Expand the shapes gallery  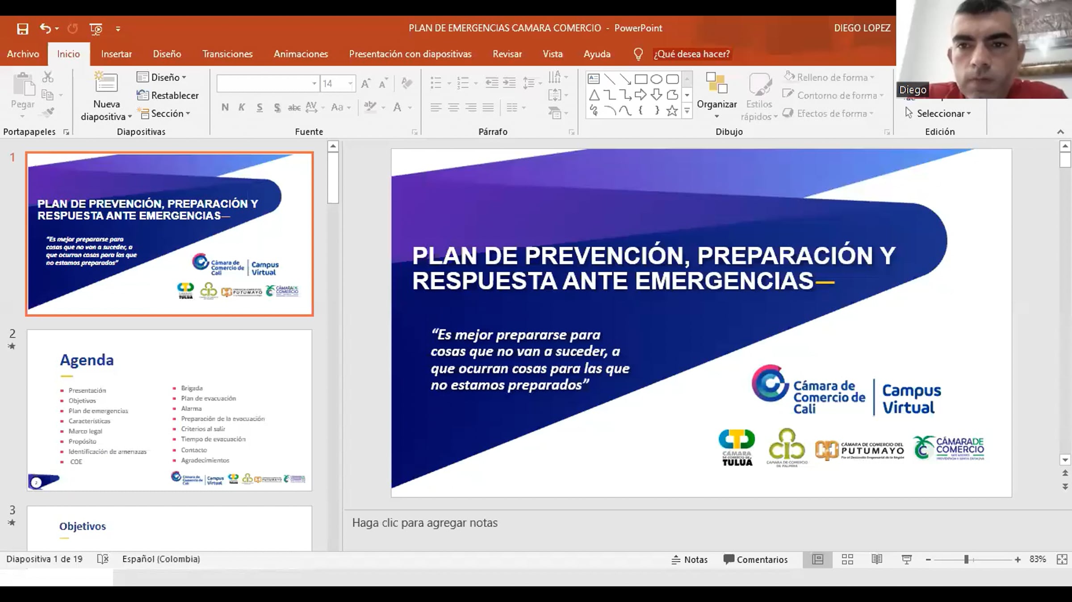pyautogui.click(x=687, y=111)
